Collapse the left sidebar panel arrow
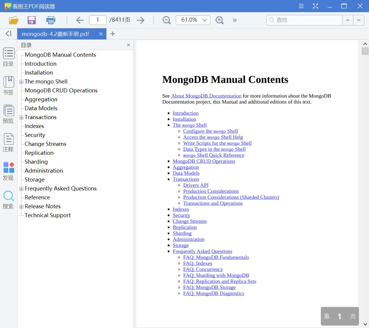The height and width of the screenshot is (328, 369). pyautogui.click(x=8, y=34)
